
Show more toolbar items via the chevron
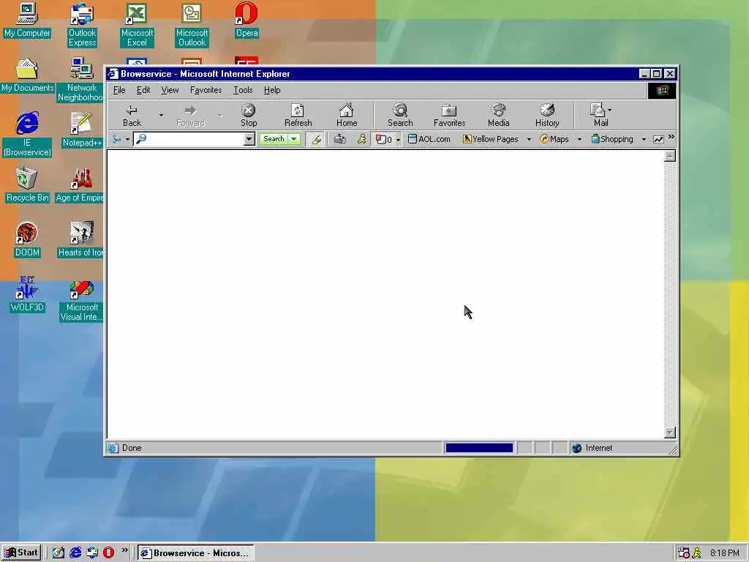(671, 137)
